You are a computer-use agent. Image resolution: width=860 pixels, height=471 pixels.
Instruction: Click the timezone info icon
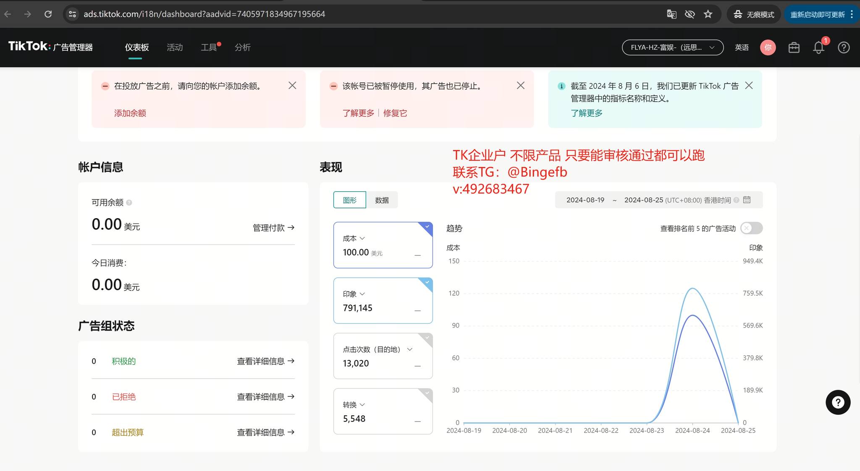tap(736, 200)
